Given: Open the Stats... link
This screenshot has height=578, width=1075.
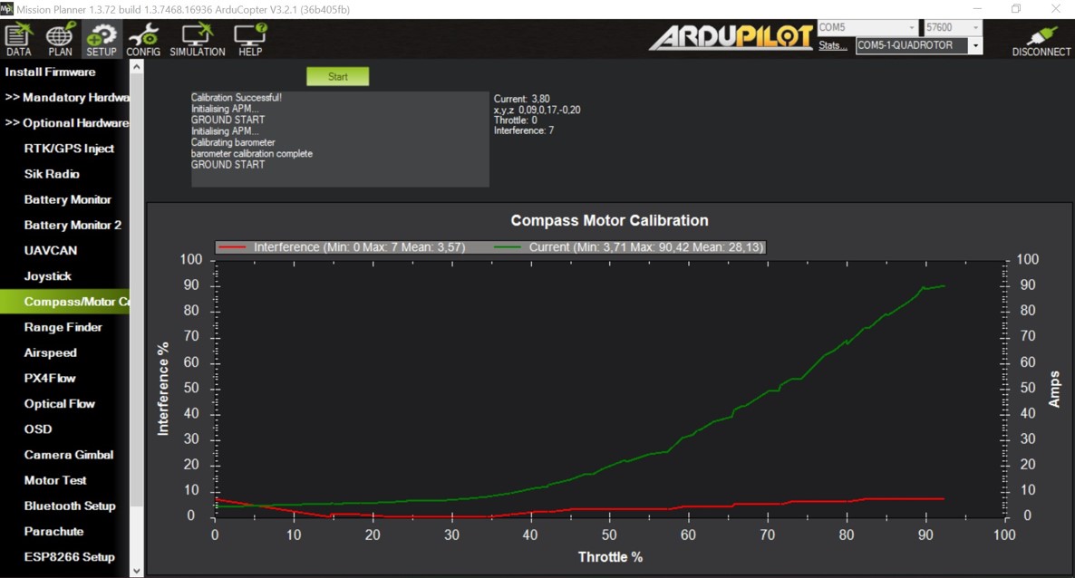Looking at the screenshot, I should coord(833,45).
